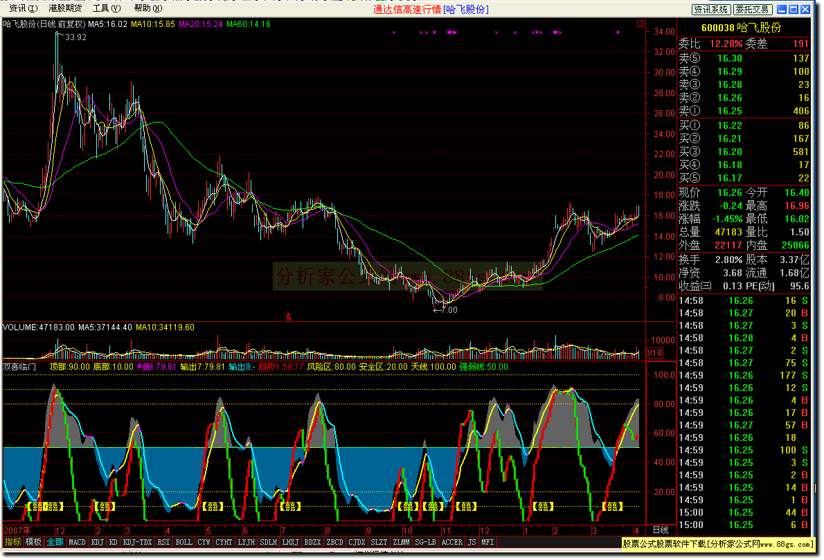
Task: Open the 资讯 menu
Action: 23,8
